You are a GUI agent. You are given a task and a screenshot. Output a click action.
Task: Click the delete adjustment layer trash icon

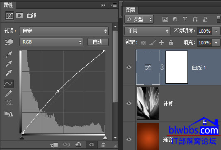(x=103, y=145)
